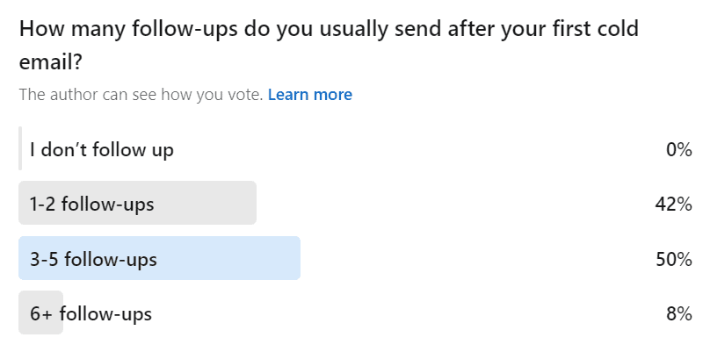Pick the "3-5 follow-ups" option label
The height and width of the screenshot is (352, 710).
click(x=93, y=259)
